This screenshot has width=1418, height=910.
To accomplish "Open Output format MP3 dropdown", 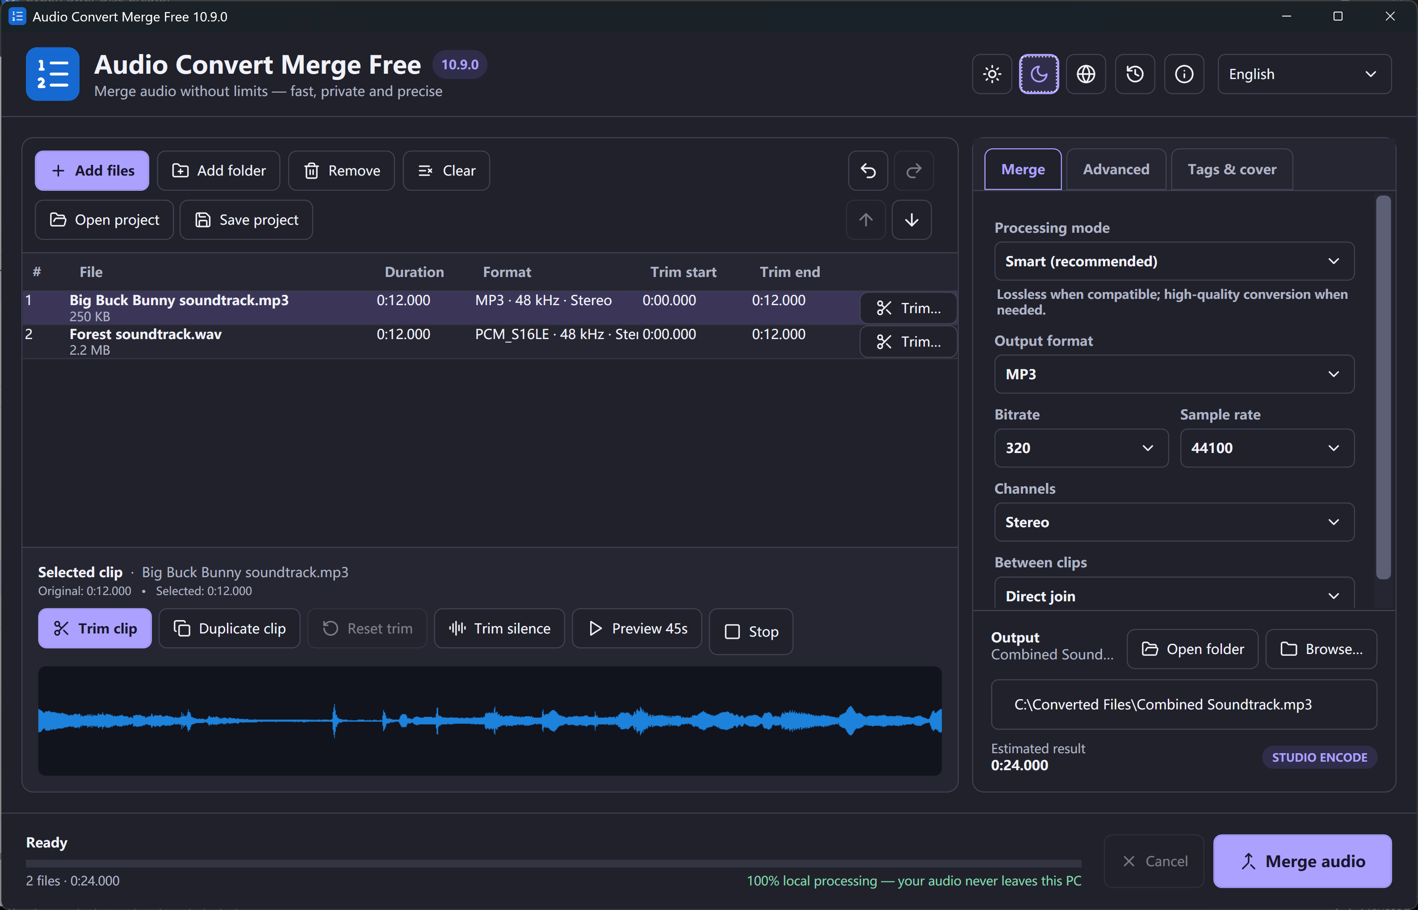I will coord(1174,374).
